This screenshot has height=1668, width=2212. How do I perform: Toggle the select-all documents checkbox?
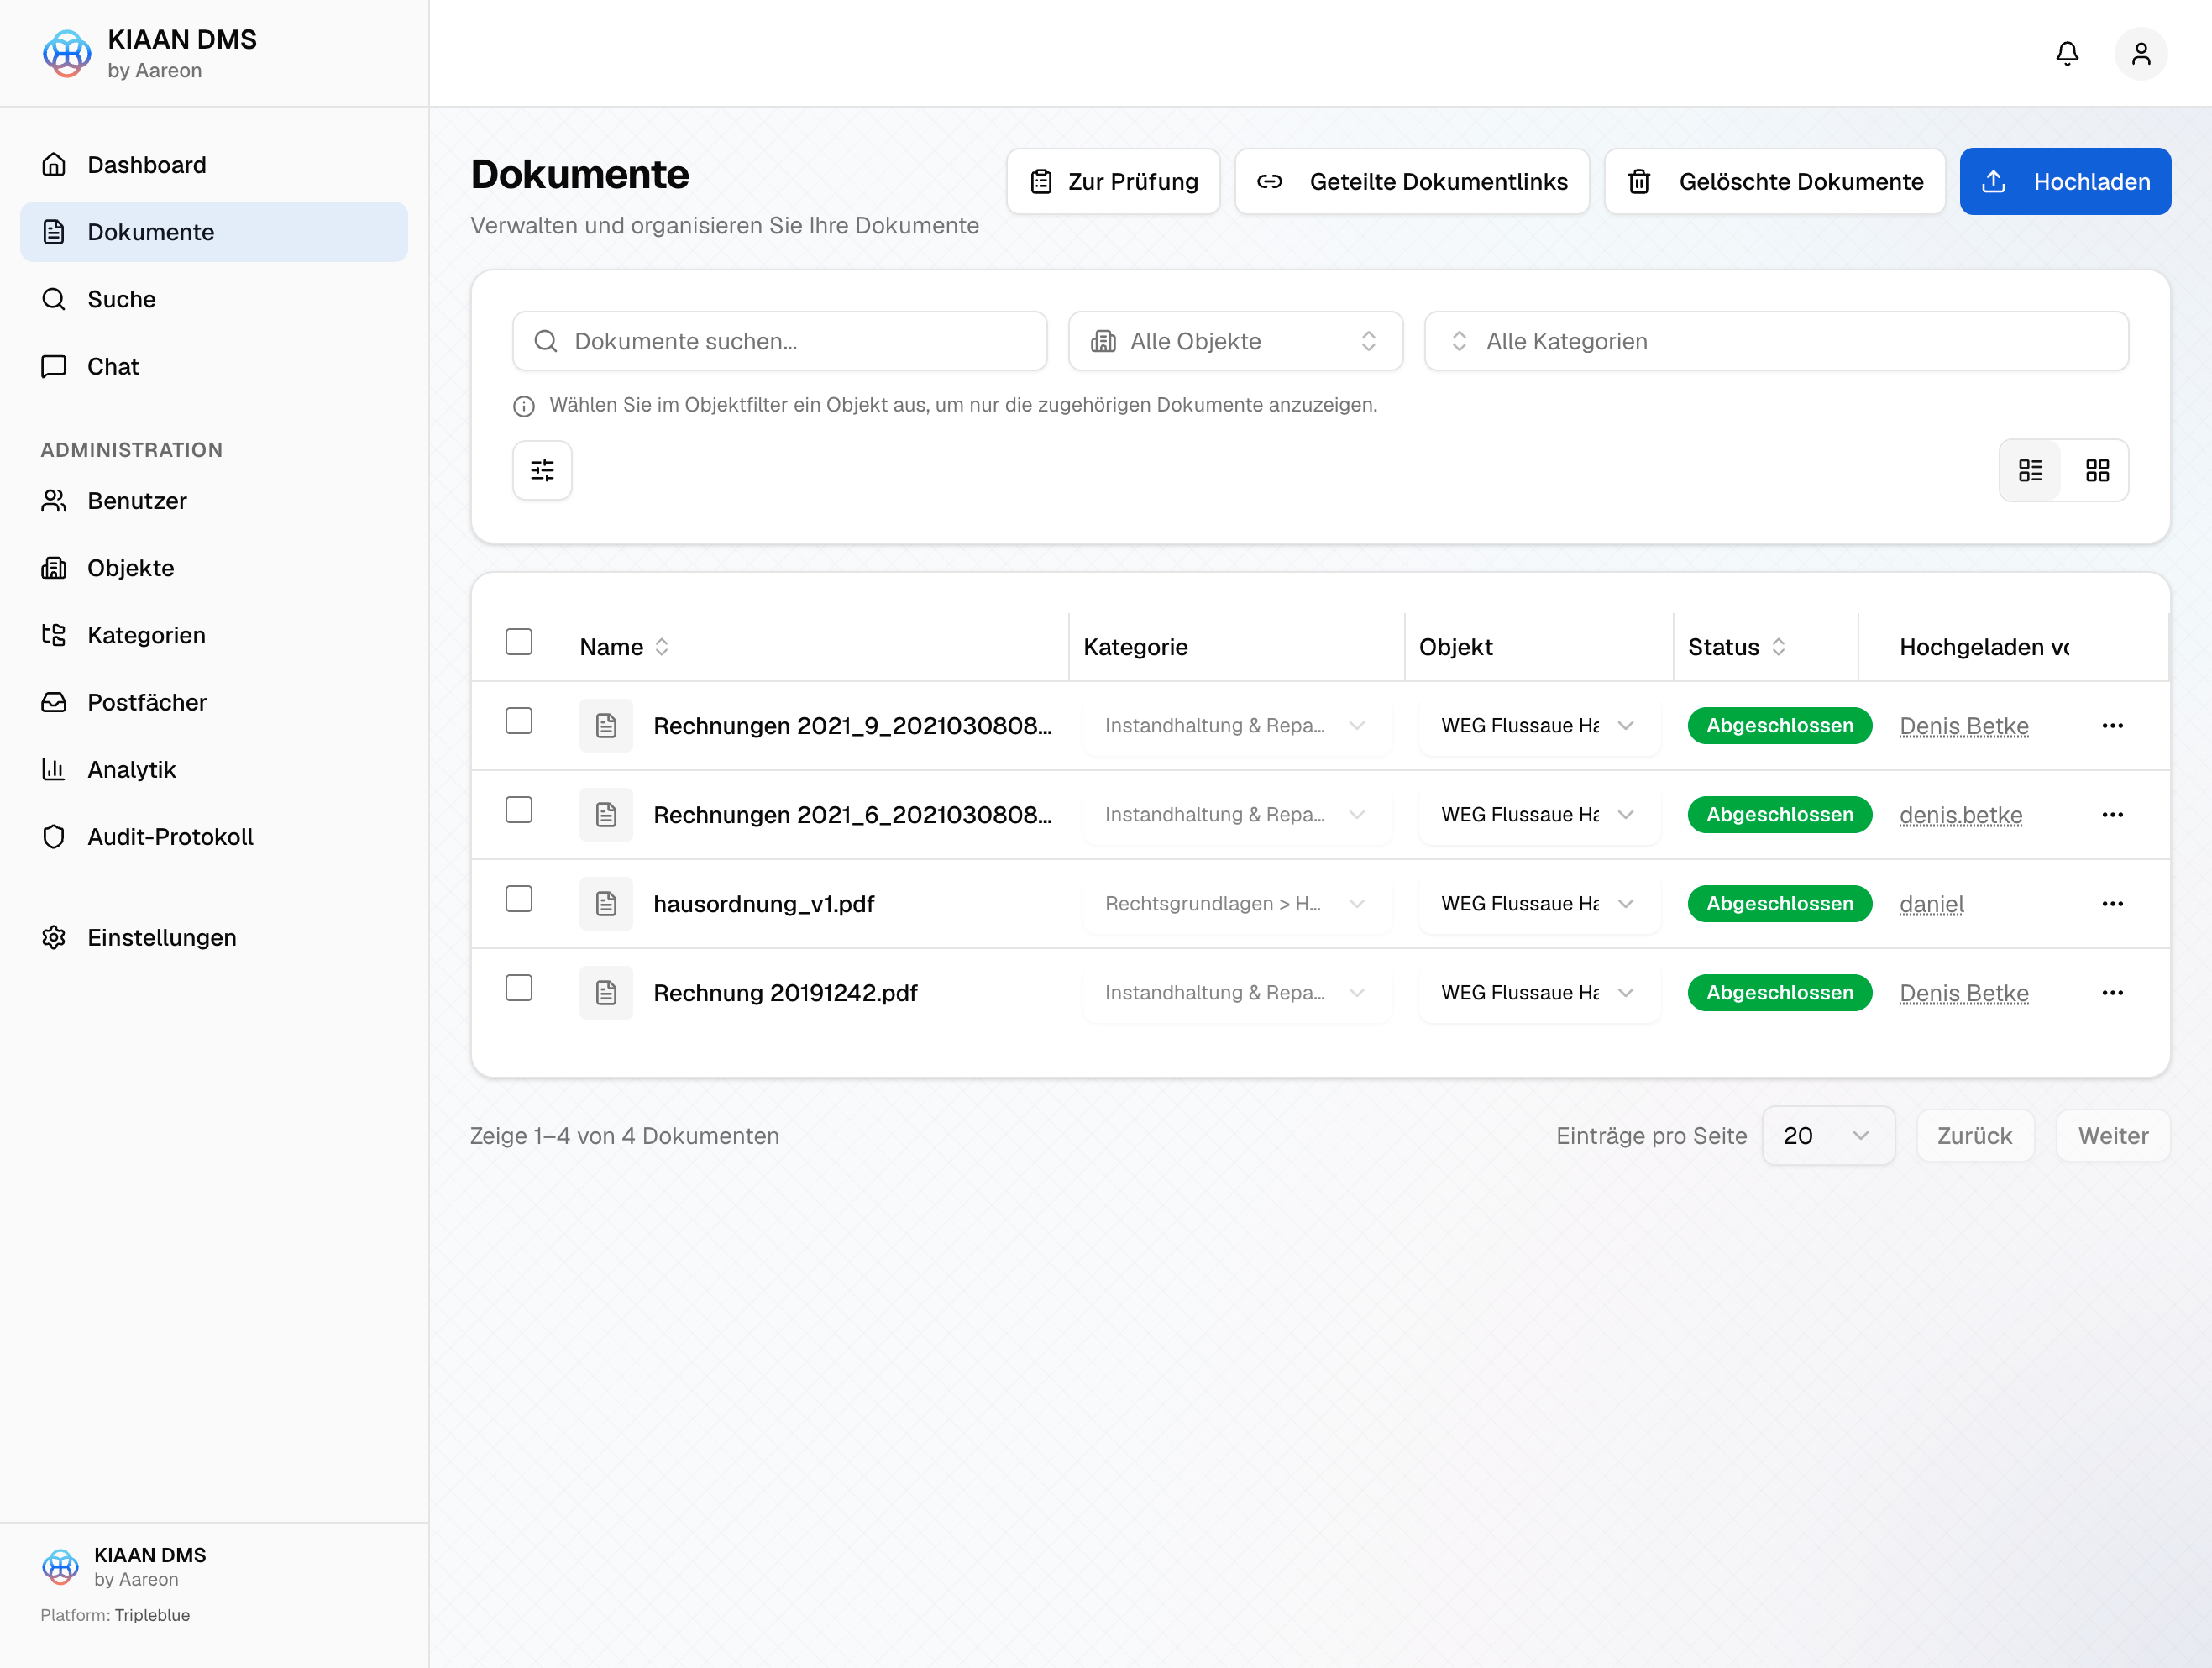click(x=519, y=641)
